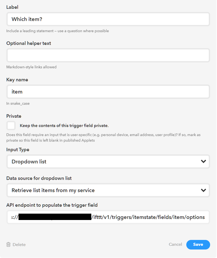This screenshot has width=217, height=258.
Task: Focus the Label field containing 'Which item?'
Action: click(x=108, y=19)
